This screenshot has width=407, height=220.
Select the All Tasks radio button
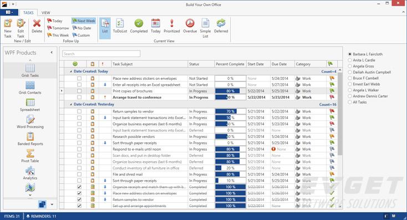point(350,102)
